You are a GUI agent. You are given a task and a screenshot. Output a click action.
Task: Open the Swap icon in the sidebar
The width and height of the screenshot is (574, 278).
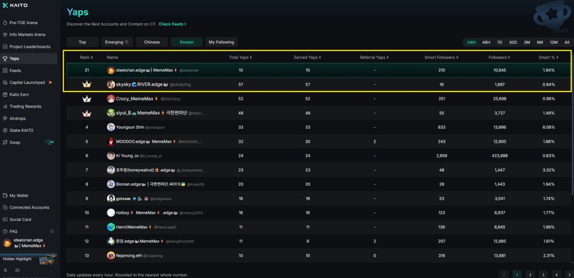point(5,142)
